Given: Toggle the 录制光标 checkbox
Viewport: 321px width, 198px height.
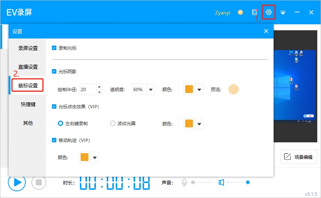Looking at the screenshot, I should click(54, 48).
